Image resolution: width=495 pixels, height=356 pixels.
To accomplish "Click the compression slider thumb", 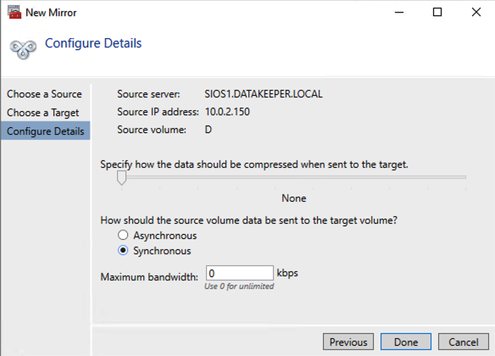I will coord(121,178).
